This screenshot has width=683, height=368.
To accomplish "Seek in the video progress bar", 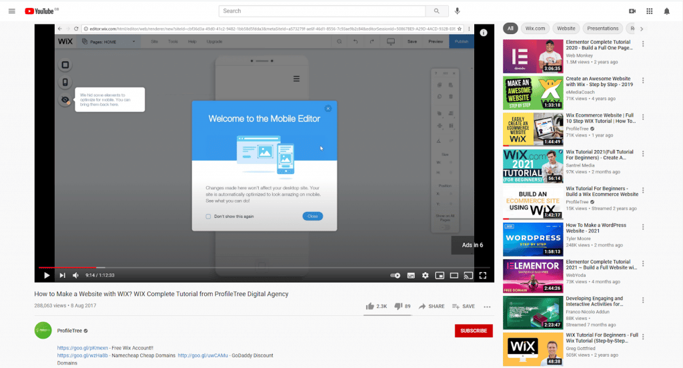I will pos(264,267).
